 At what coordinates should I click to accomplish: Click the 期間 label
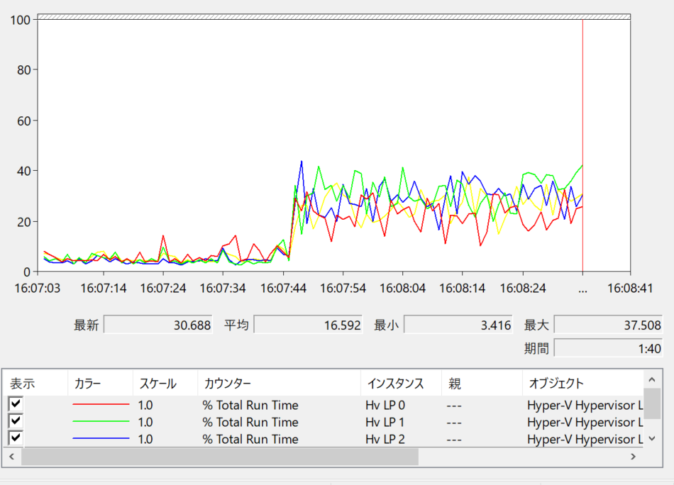click(536, 348)
